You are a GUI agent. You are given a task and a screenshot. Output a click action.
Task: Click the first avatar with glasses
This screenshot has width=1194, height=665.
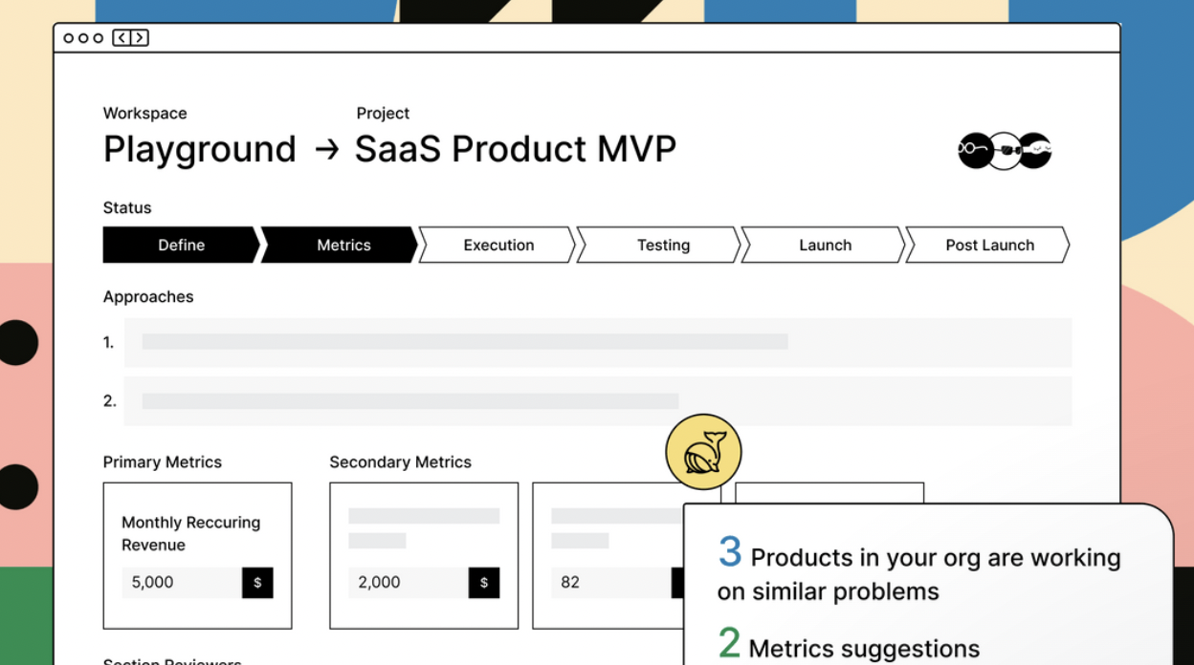(975, 150)
